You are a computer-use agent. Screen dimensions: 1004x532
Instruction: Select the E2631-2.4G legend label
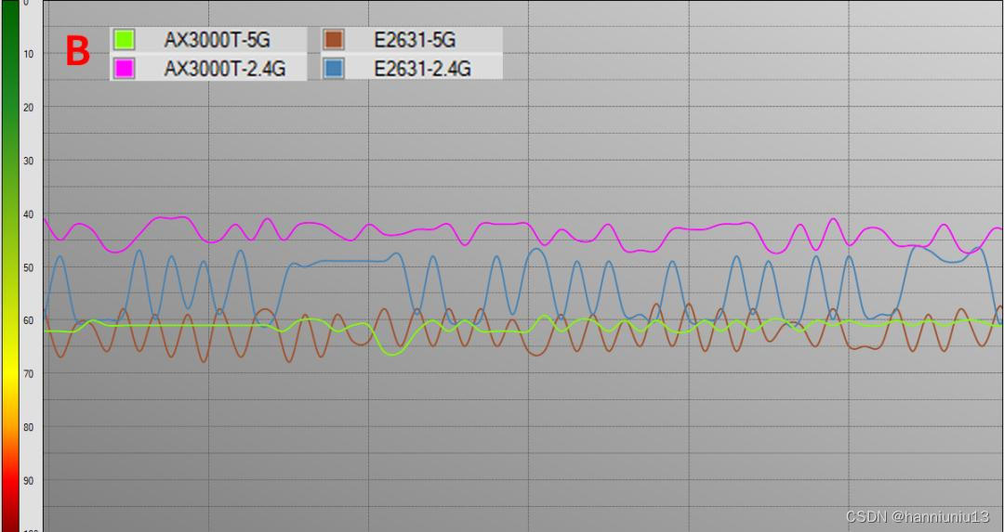click(x=423, y=69)
